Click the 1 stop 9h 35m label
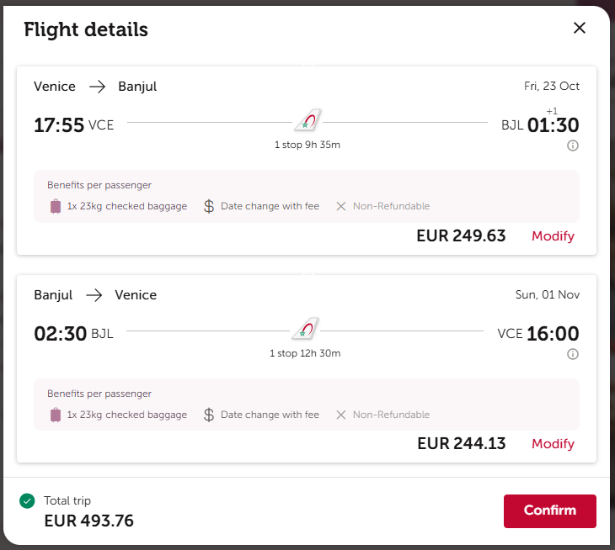 (x=307, y=145)
